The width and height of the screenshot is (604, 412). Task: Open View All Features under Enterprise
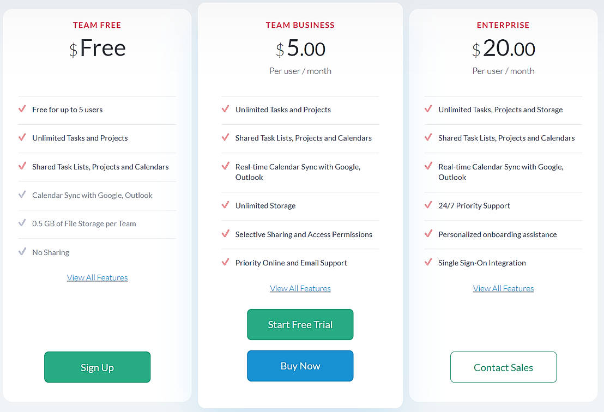[503, 288]
